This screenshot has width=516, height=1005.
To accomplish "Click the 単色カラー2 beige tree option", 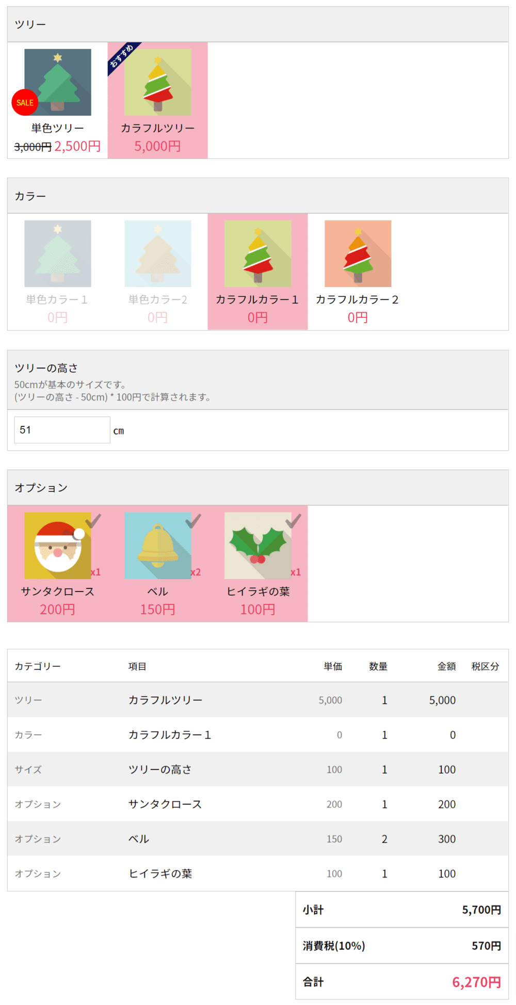I will click(157, 272).
